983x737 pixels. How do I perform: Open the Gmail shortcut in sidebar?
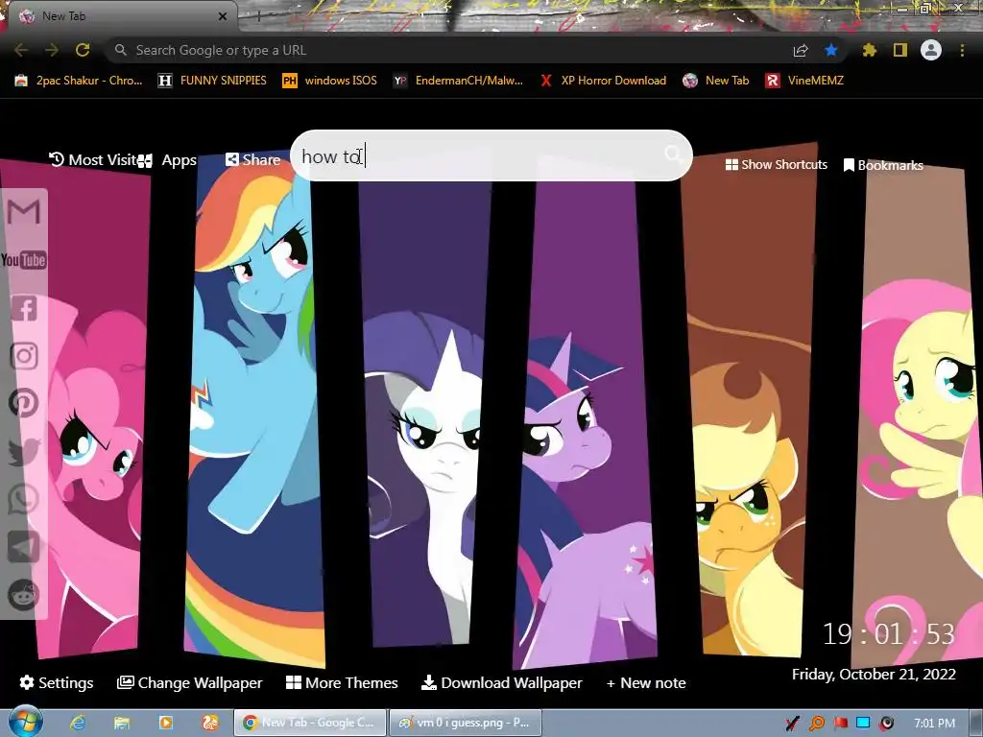coord(24,212)
